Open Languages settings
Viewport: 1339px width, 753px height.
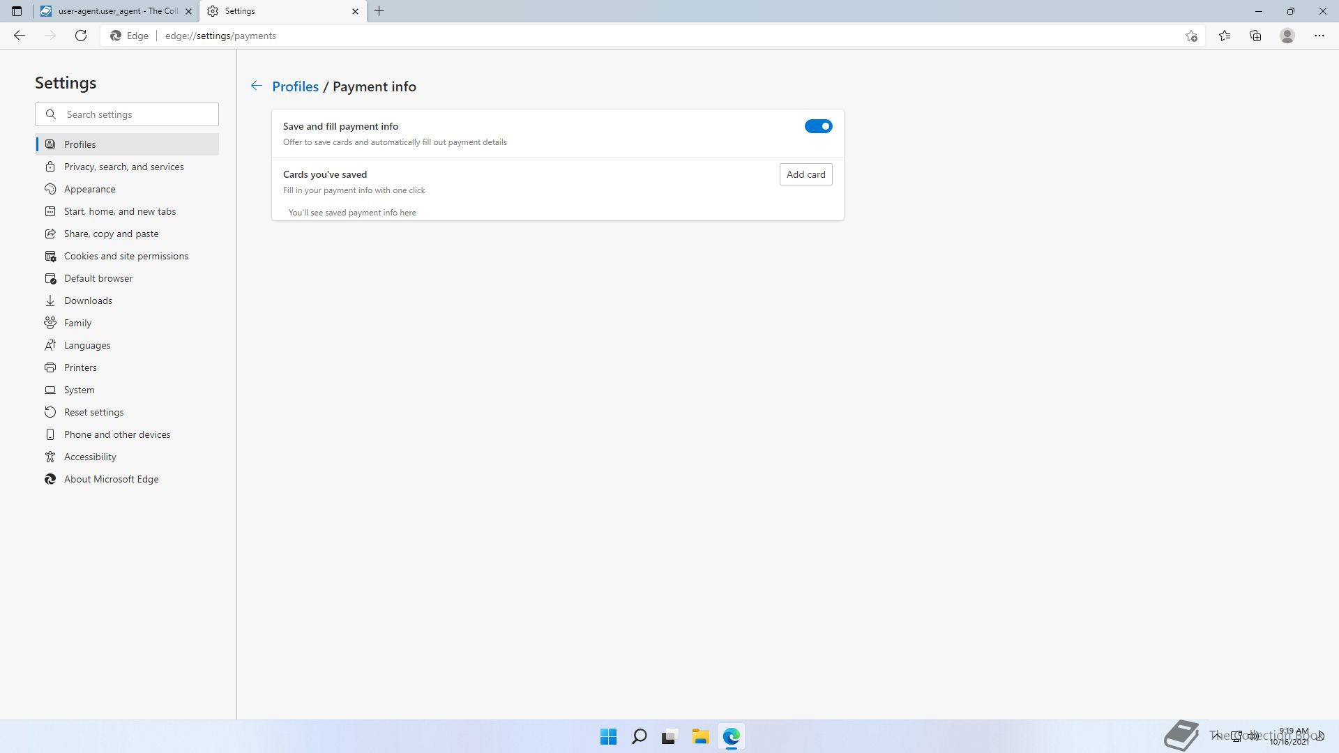pos(127,345)
